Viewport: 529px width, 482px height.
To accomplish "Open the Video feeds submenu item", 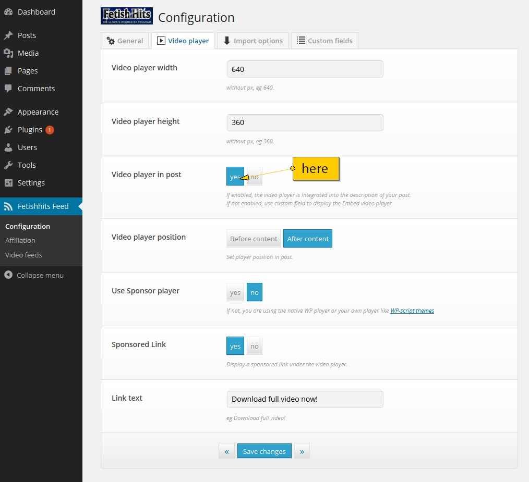I will click(x=23, y=255).
